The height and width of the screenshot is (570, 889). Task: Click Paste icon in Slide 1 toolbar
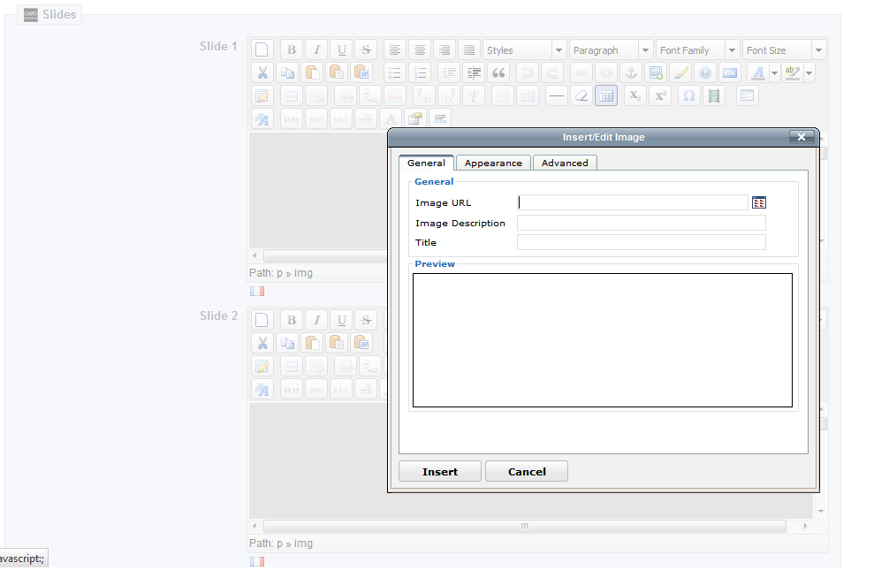[313, 72]
